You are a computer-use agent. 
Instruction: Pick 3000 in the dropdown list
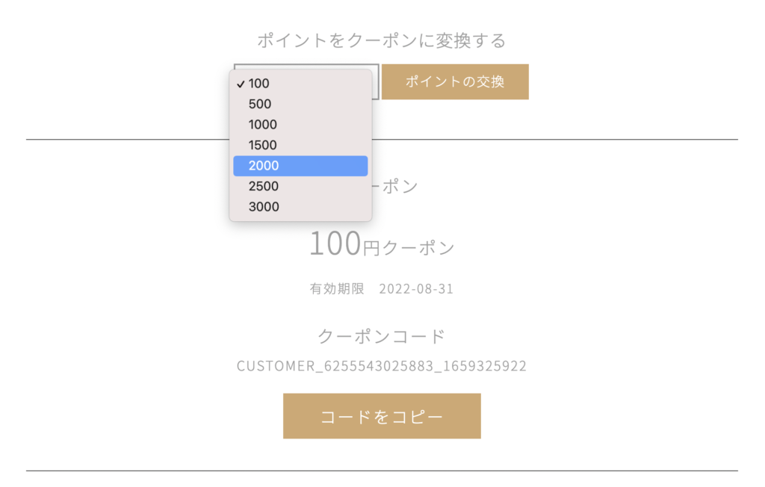point(264,207)
